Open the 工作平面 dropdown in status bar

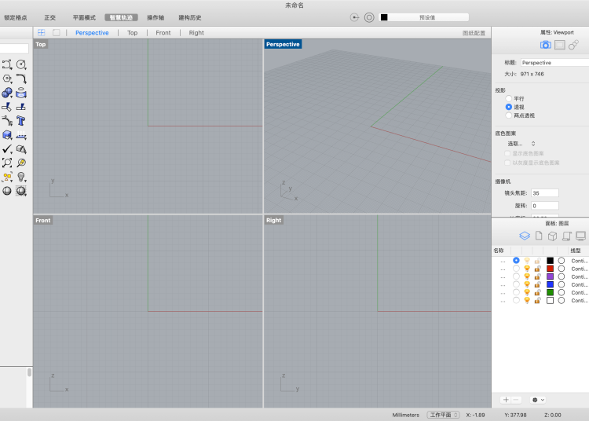(444, 415)
